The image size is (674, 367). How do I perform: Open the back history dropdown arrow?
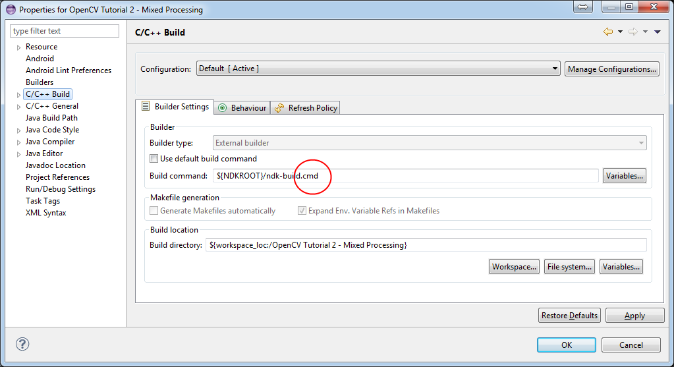[x=620, y=32]
